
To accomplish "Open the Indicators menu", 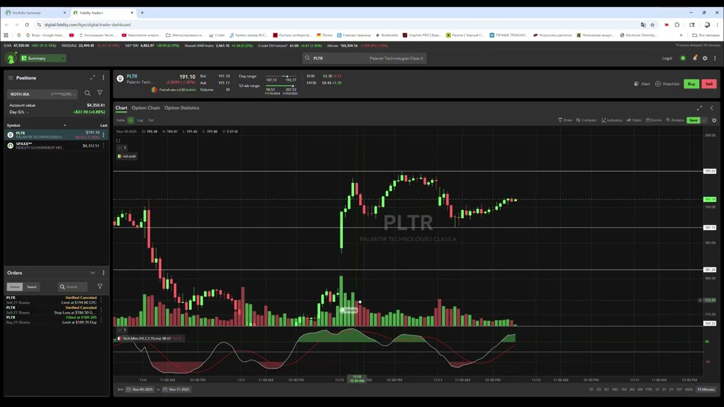I will pos(612,120).
